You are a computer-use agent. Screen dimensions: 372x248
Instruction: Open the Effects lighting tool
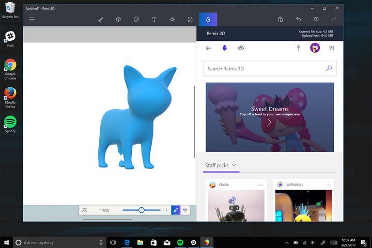point(172,19)
